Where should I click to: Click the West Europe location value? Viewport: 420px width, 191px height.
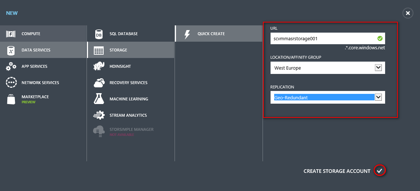287,68
